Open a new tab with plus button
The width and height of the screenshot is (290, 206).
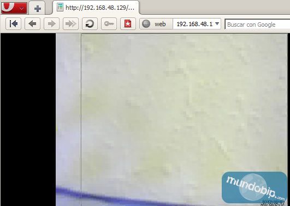tap(37, 9)
